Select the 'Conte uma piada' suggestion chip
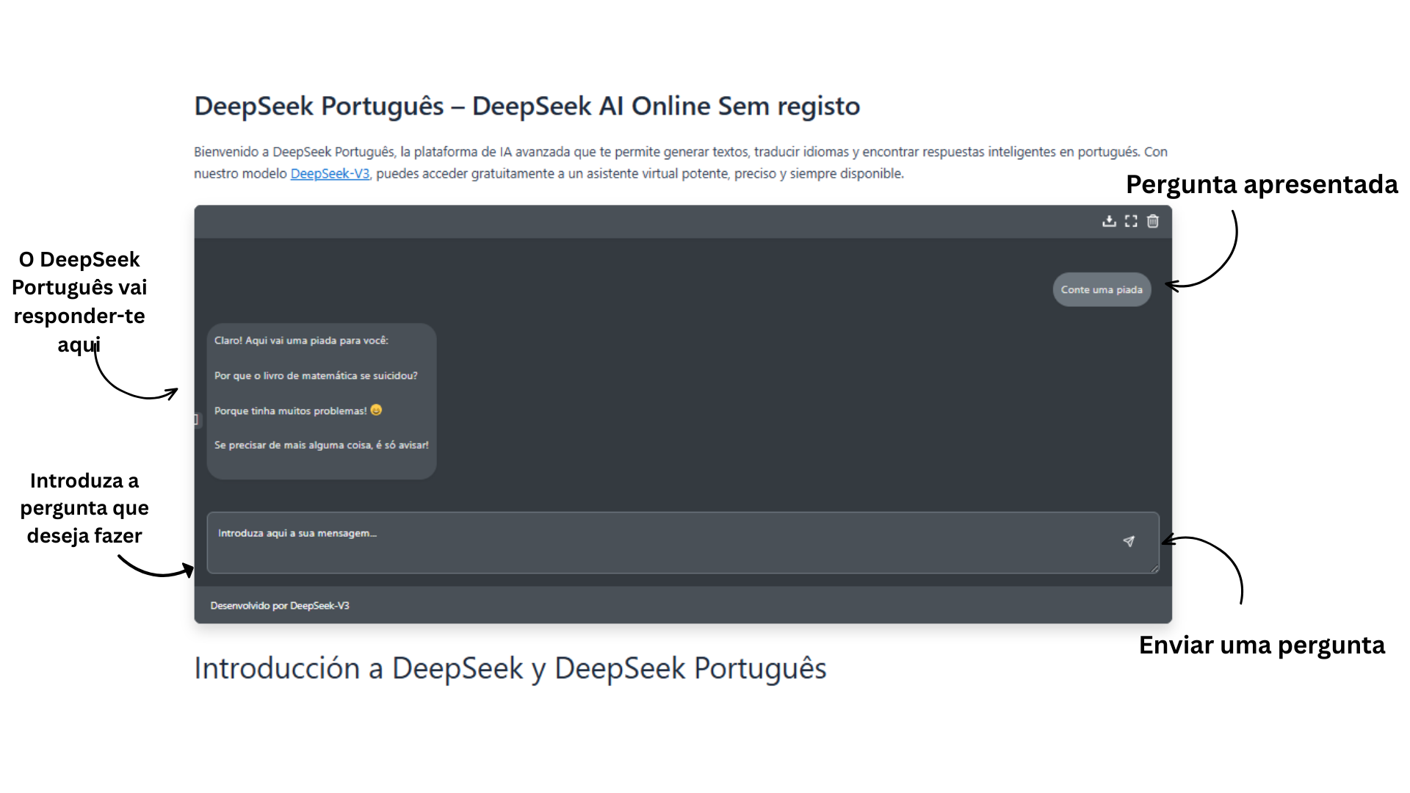 pyautogui.click(x=1101, y=289)
